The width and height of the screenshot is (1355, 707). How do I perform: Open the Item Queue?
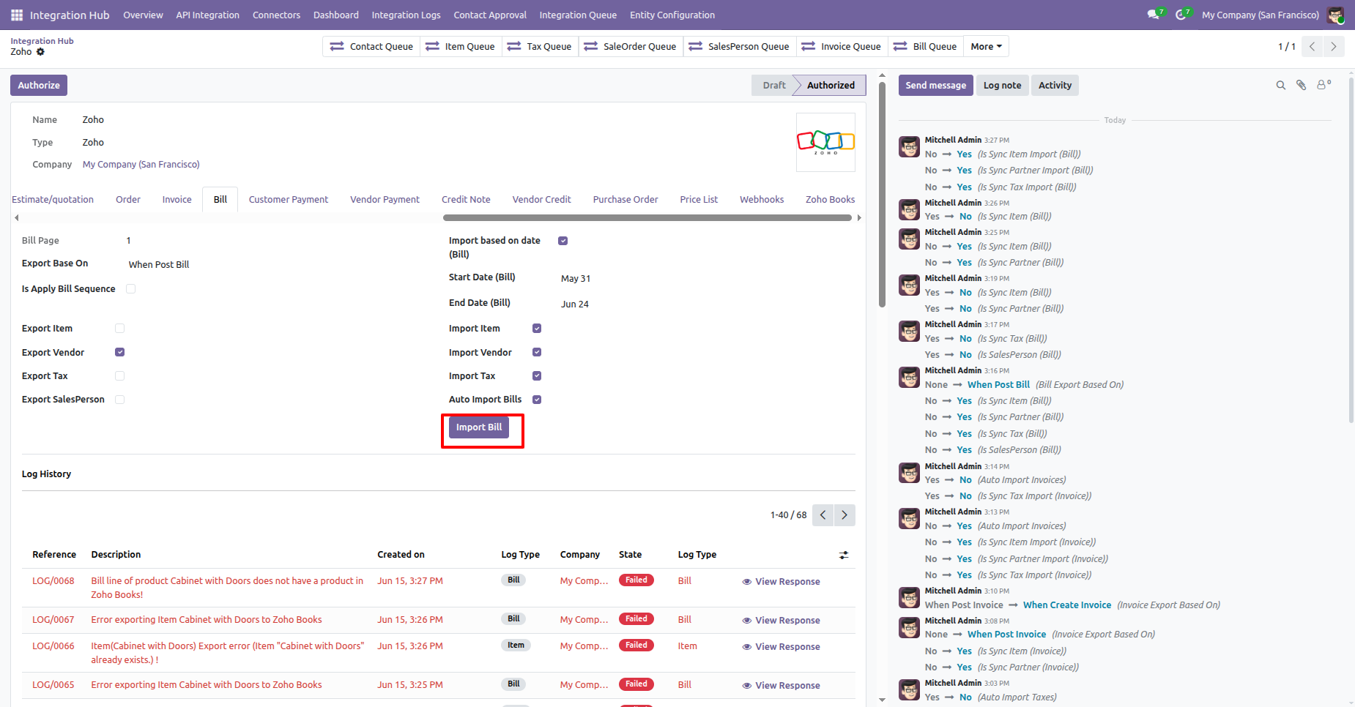click(460, 46)
